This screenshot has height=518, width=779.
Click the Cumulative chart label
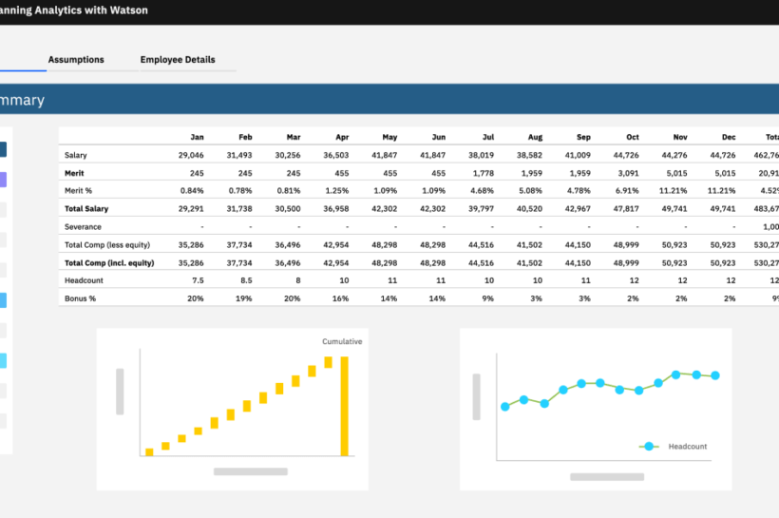pyautogui.click(x=342, y=341)
